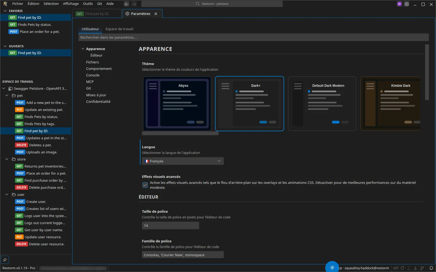Collapse the Apparence settings category
The width and height of the screenshot is (436, 272).
pos(83,49)
